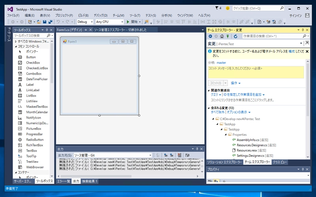The height and width of the screenshot is (197, 316).
Task: Dismiss the yellow commit info notification
Action: [307, 52]
